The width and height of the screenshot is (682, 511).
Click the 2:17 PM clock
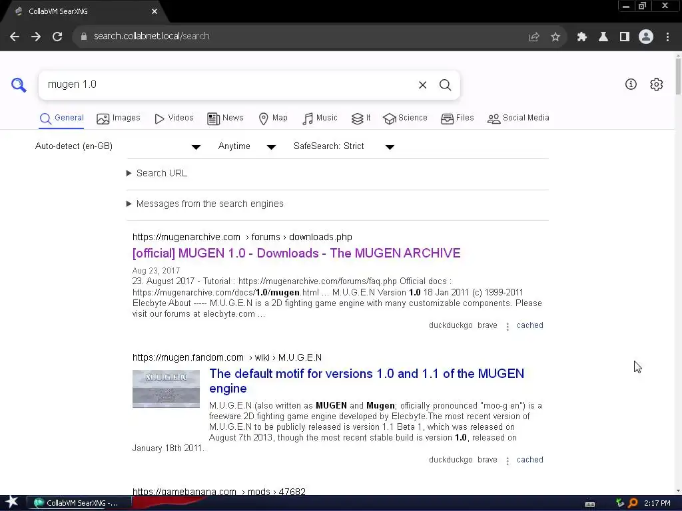657,503
